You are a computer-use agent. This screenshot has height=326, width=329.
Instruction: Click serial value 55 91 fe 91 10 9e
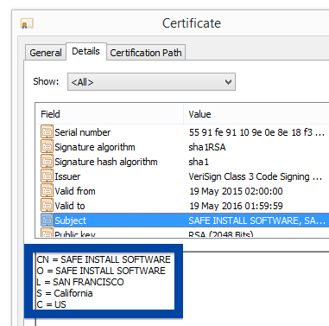[256, 132]
